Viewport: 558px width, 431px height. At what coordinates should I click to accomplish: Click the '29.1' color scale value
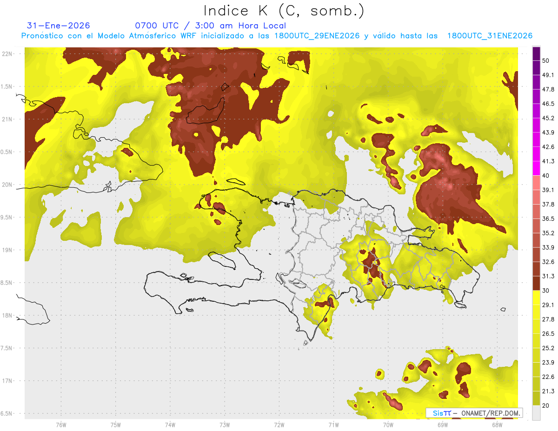coord(548,305)
